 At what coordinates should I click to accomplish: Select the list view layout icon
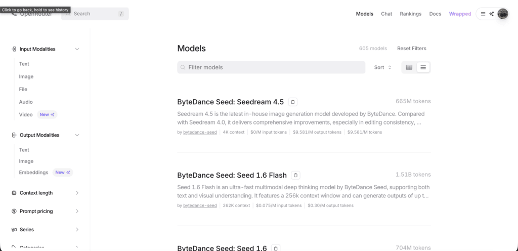point(423,67)
